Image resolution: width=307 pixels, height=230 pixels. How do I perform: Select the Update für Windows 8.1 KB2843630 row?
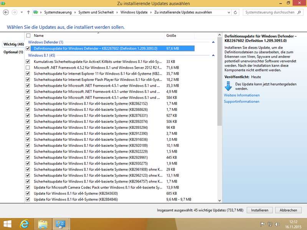tap(112, 194)
